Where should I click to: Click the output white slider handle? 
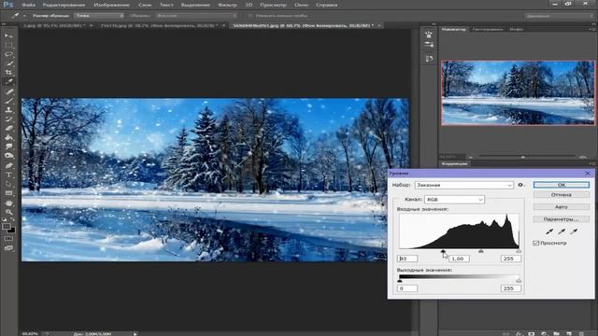(519, 281)
